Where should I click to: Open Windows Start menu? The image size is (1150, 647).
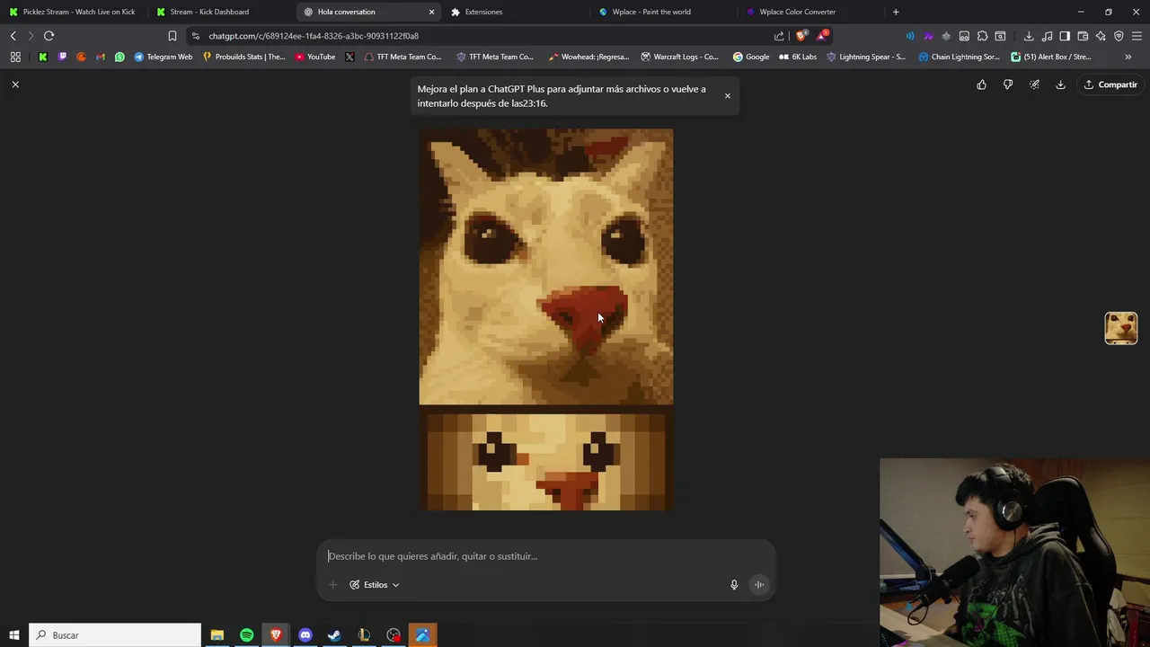click(13, 635)
